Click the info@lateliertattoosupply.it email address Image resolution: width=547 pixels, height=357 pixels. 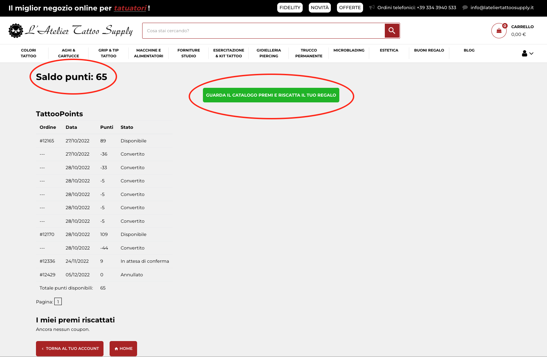[x=502, y=7]
